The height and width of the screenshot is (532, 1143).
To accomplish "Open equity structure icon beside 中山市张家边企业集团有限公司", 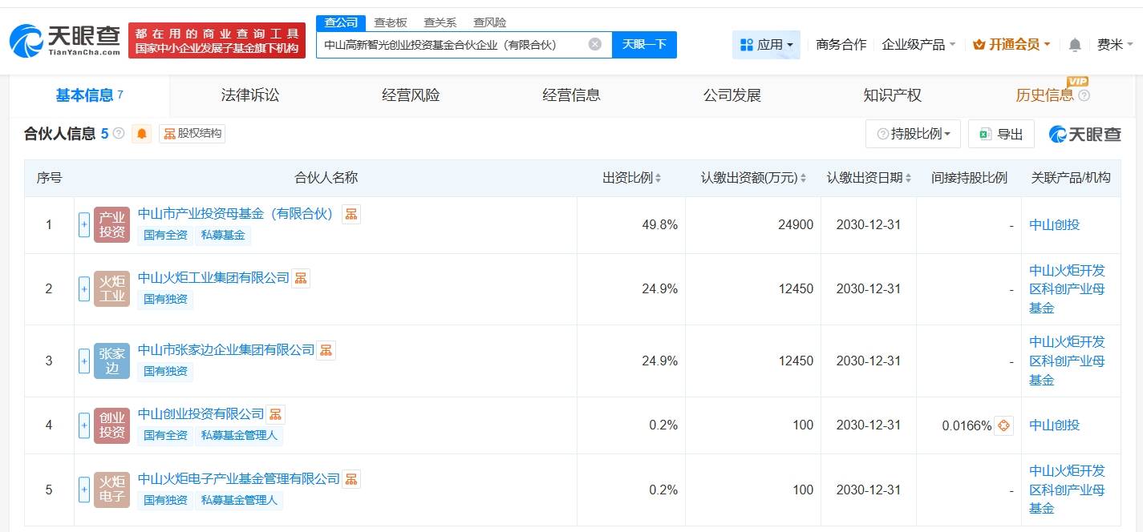I will coord(326,350).
